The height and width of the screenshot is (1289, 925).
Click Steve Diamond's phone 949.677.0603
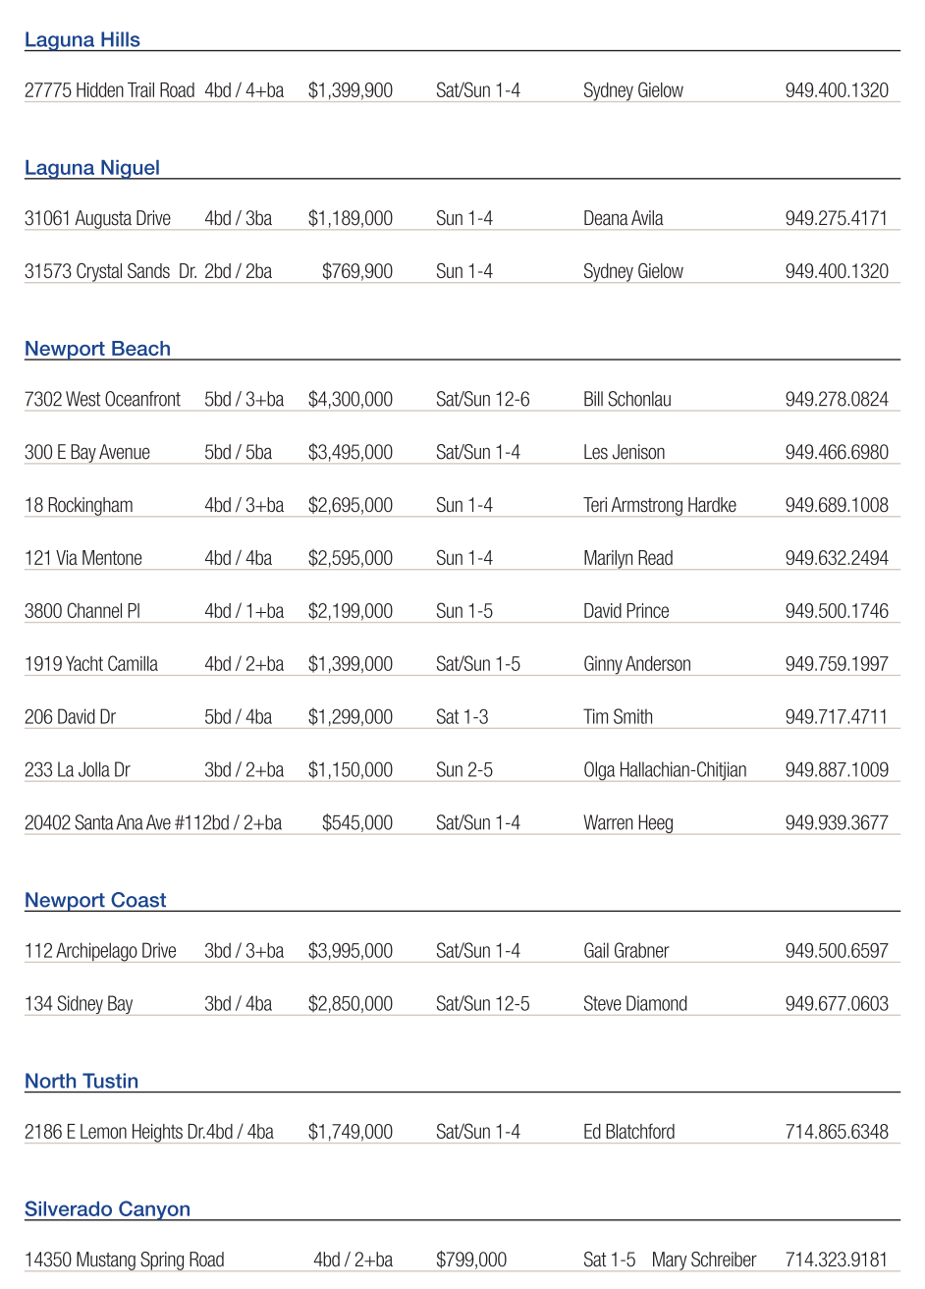coord(836,1004)
